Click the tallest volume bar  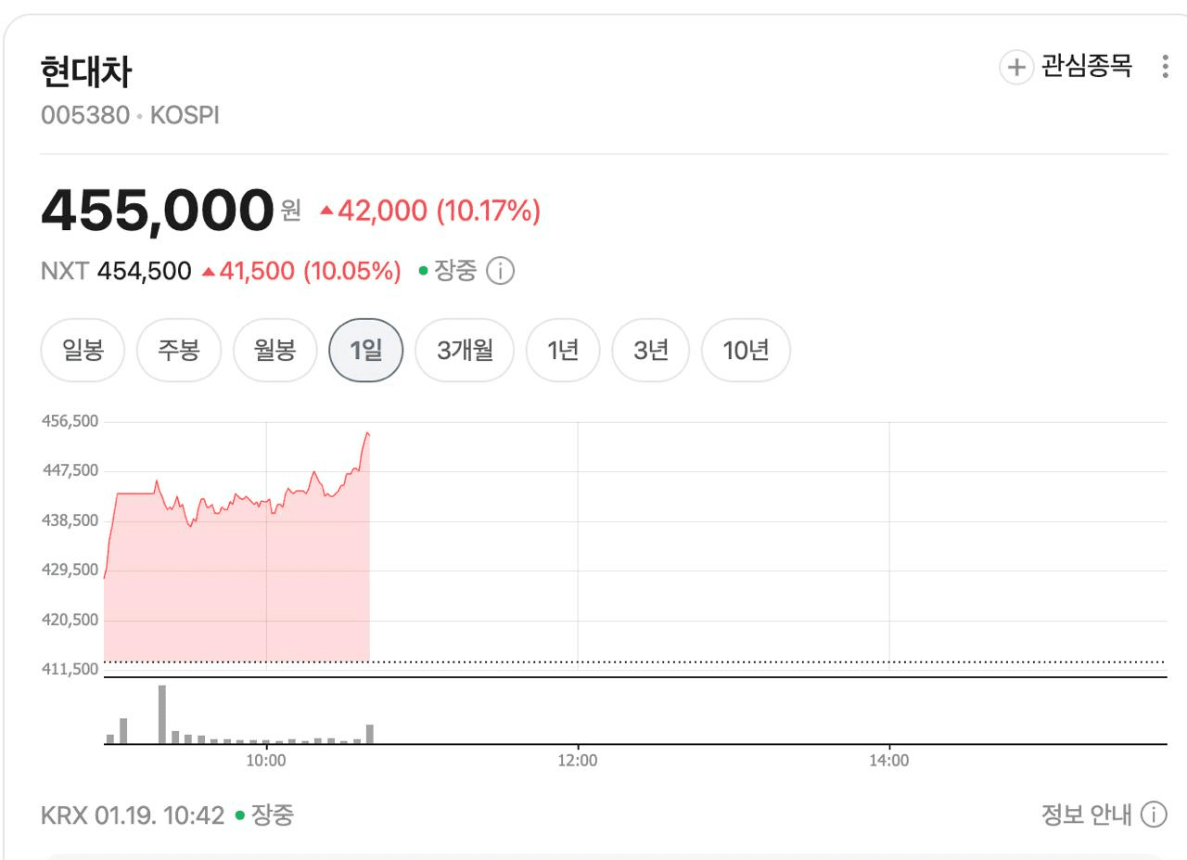pos(161,713)
